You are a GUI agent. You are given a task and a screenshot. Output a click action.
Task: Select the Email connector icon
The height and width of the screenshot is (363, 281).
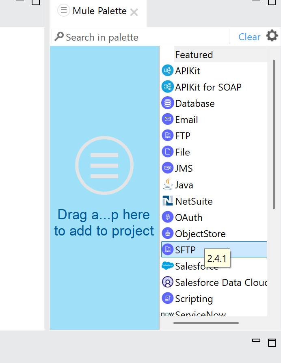click(x=168, y=119)
